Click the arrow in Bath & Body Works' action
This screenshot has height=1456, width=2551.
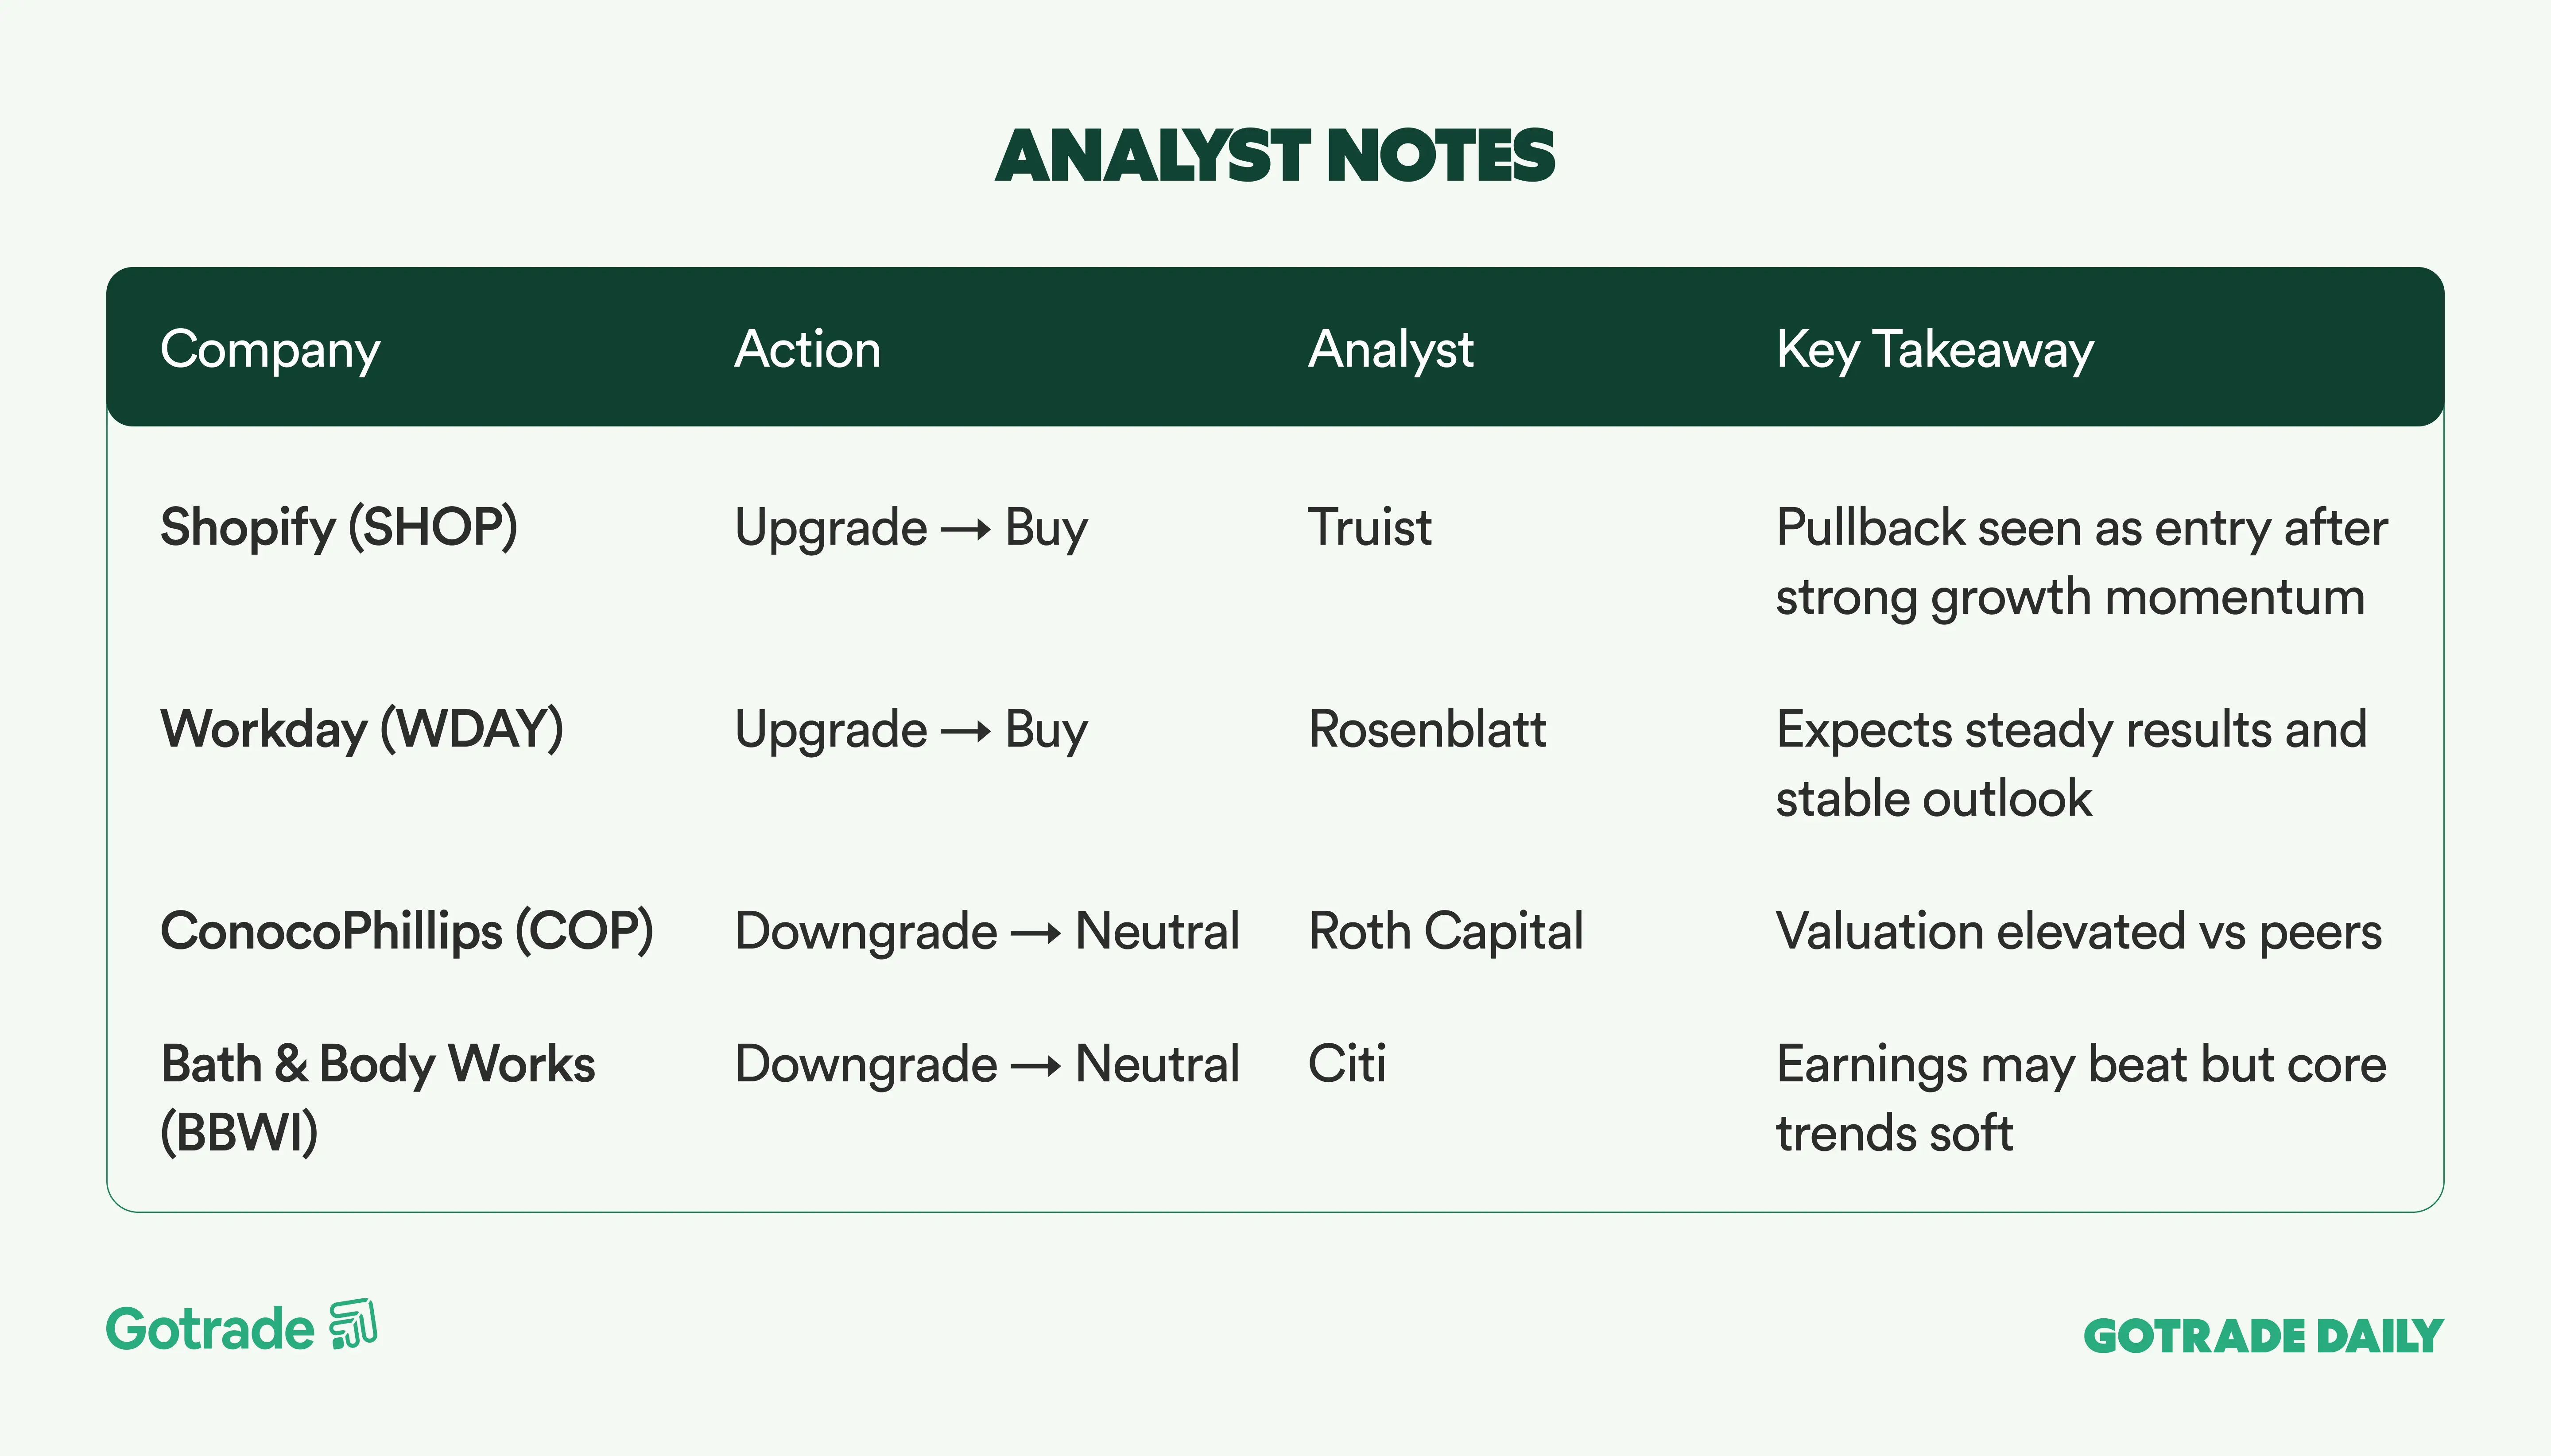tap(1035, 1066)
